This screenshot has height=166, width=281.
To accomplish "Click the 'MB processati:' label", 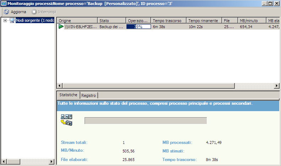I will click(x=177, y=142).
